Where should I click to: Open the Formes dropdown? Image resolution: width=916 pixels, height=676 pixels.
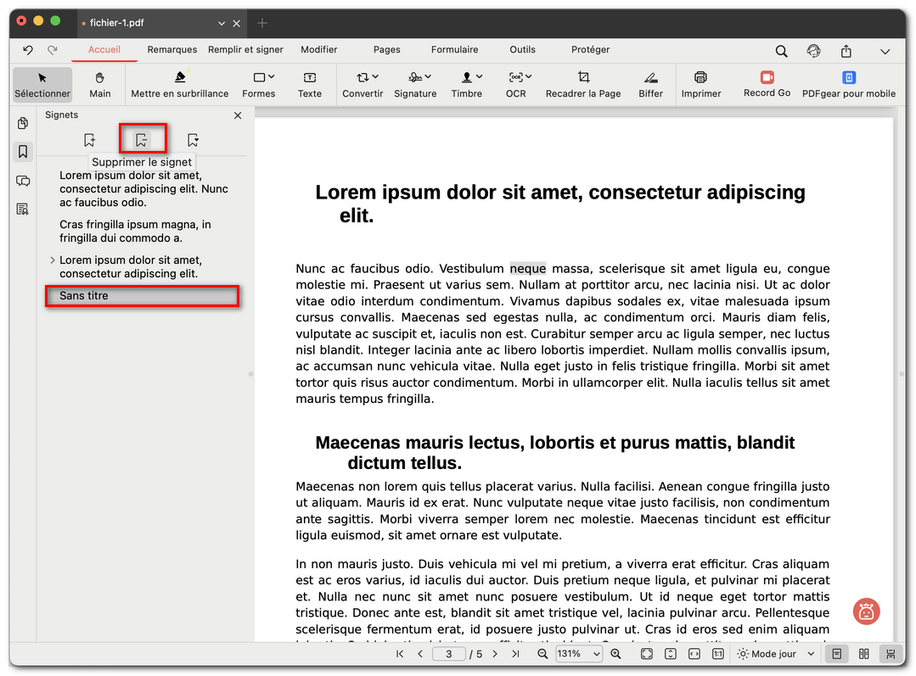[x=259, y=84]
